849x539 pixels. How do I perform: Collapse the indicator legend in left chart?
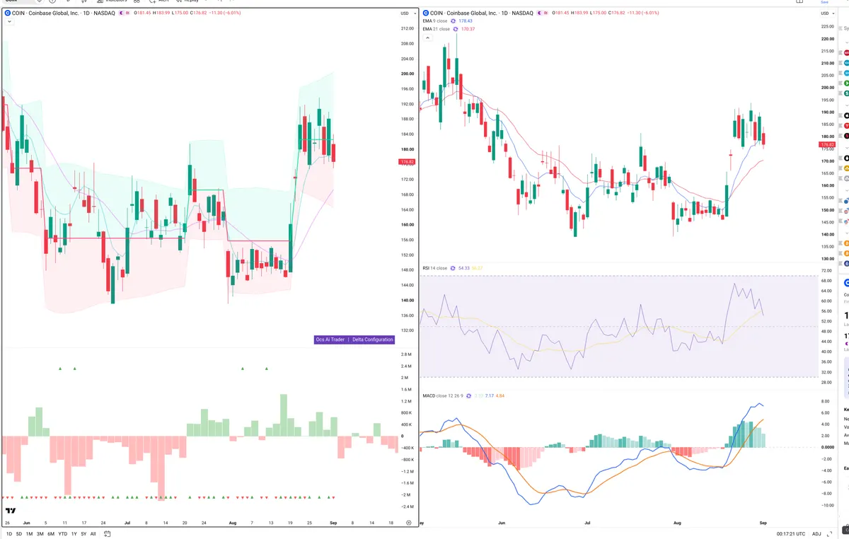pyautogui.click(x=8, y=22)
